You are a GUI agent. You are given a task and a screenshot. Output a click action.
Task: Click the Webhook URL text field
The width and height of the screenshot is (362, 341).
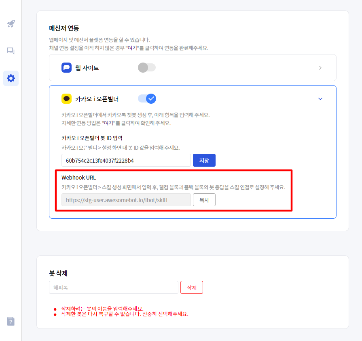126,200
